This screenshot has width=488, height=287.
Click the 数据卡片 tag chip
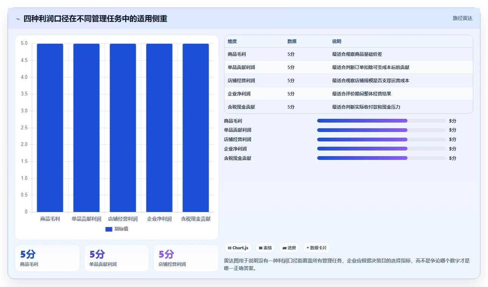[317, 248]
